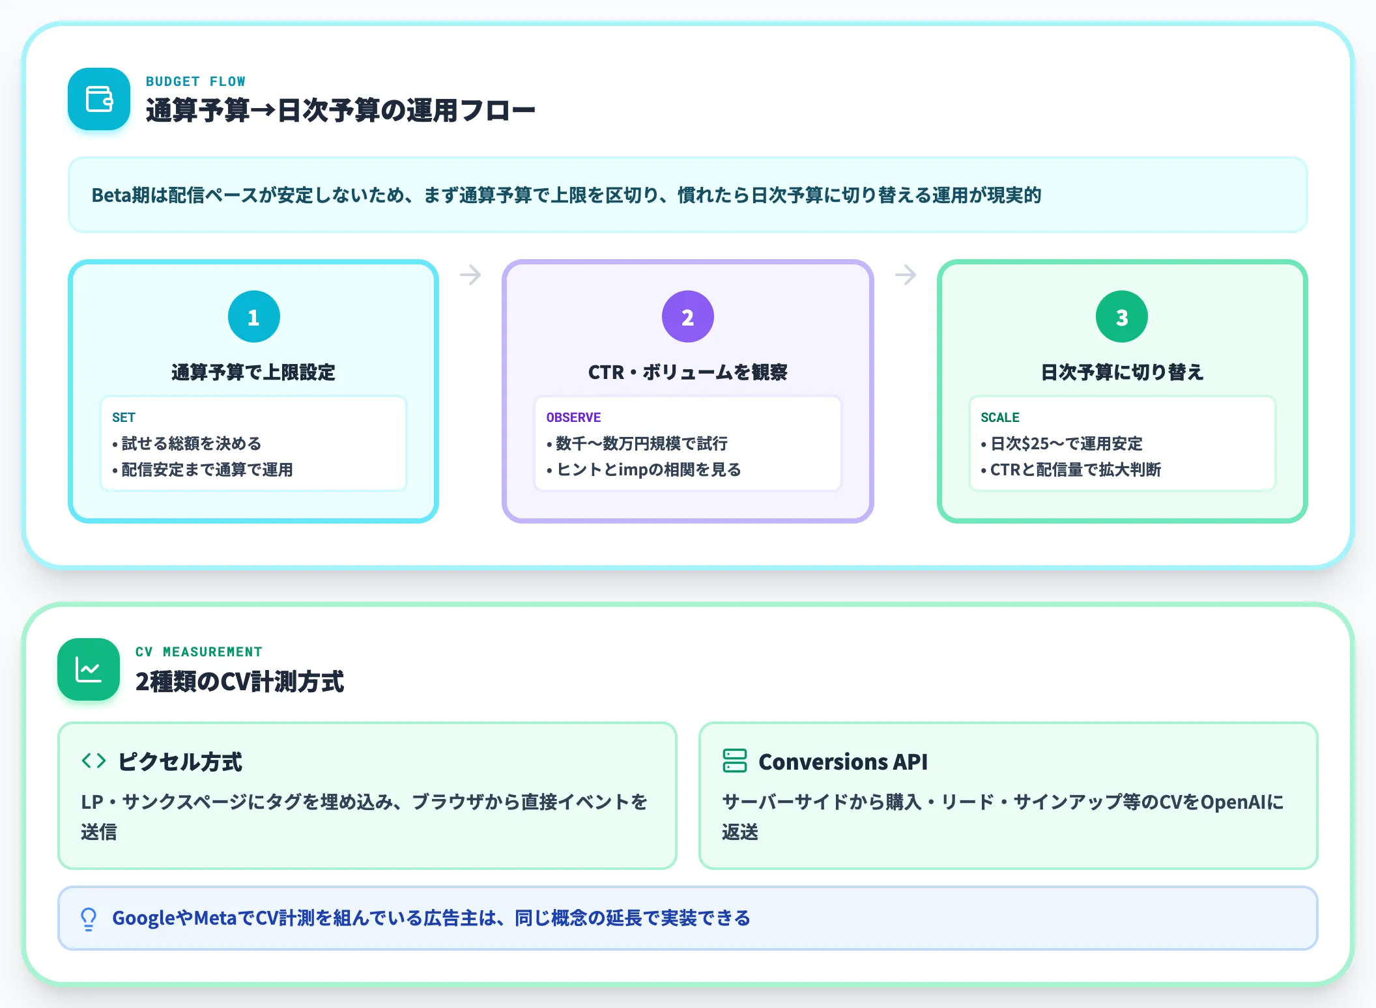The height and width of the screenshot is (1008, 1376).
Task: Click the green step 3 number circle
Action: pos(1122,316)
